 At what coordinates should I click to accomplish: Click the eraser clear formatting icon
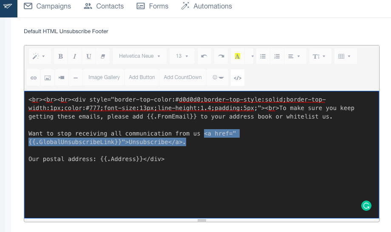[x=102, y=56]
